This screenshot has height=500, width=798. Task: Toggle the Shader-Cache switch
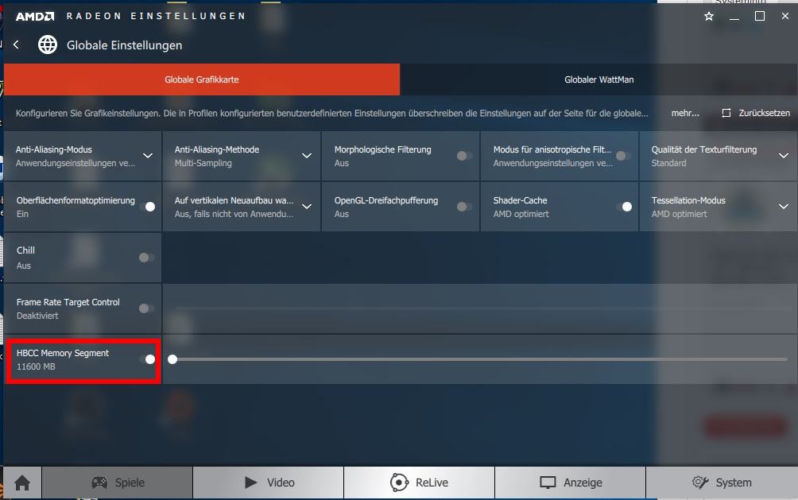tap(624, 207)
